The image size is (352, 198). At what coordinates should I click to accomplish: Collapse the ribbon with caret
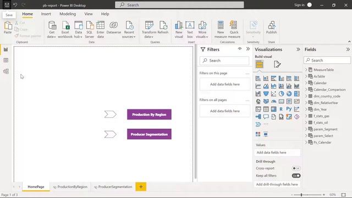pyautogui.click(x=349, y=42)
